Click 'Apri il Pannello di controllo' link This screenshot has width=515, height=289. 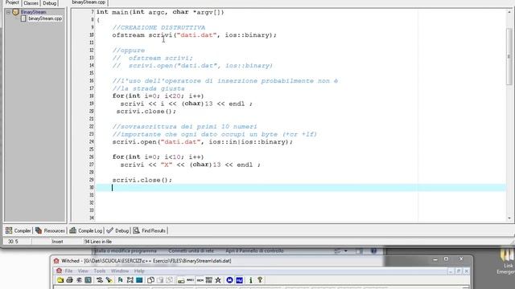tap(254, 251)
